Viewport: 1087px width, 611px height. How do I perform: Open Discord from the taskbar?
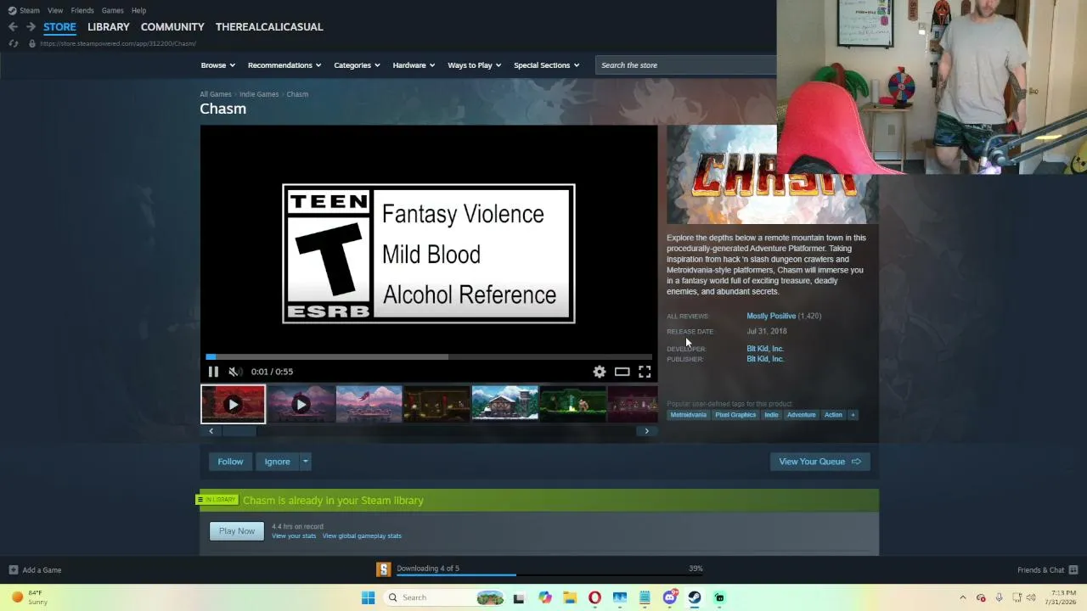669,597
